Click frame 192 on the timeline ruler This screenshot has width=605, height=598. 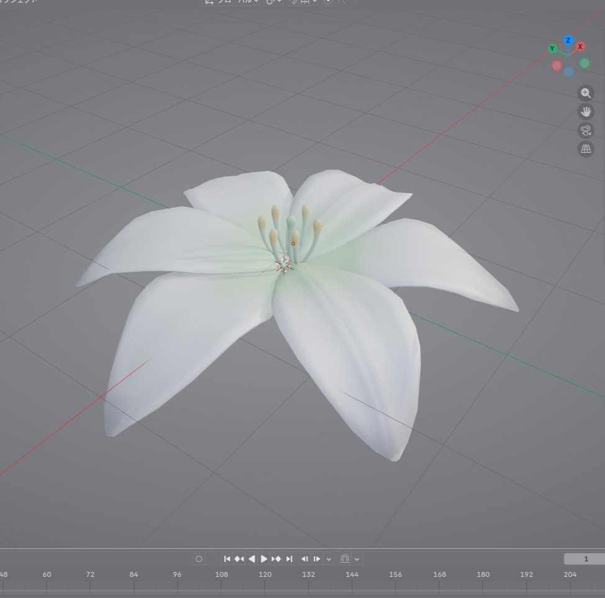527,574
